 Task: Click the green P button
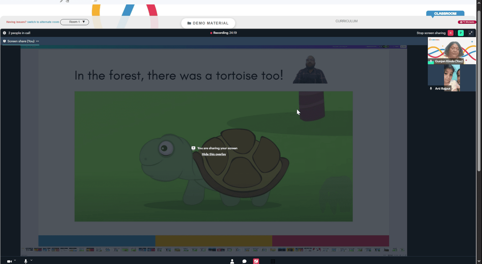460,33
